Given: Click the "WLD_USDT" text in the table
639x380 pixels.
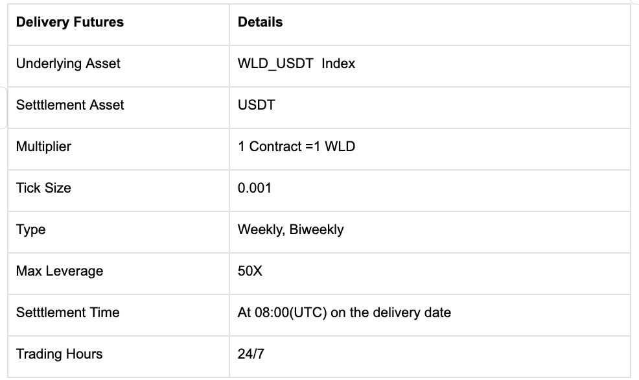Looking at the screenshot, I should point(276,64).
